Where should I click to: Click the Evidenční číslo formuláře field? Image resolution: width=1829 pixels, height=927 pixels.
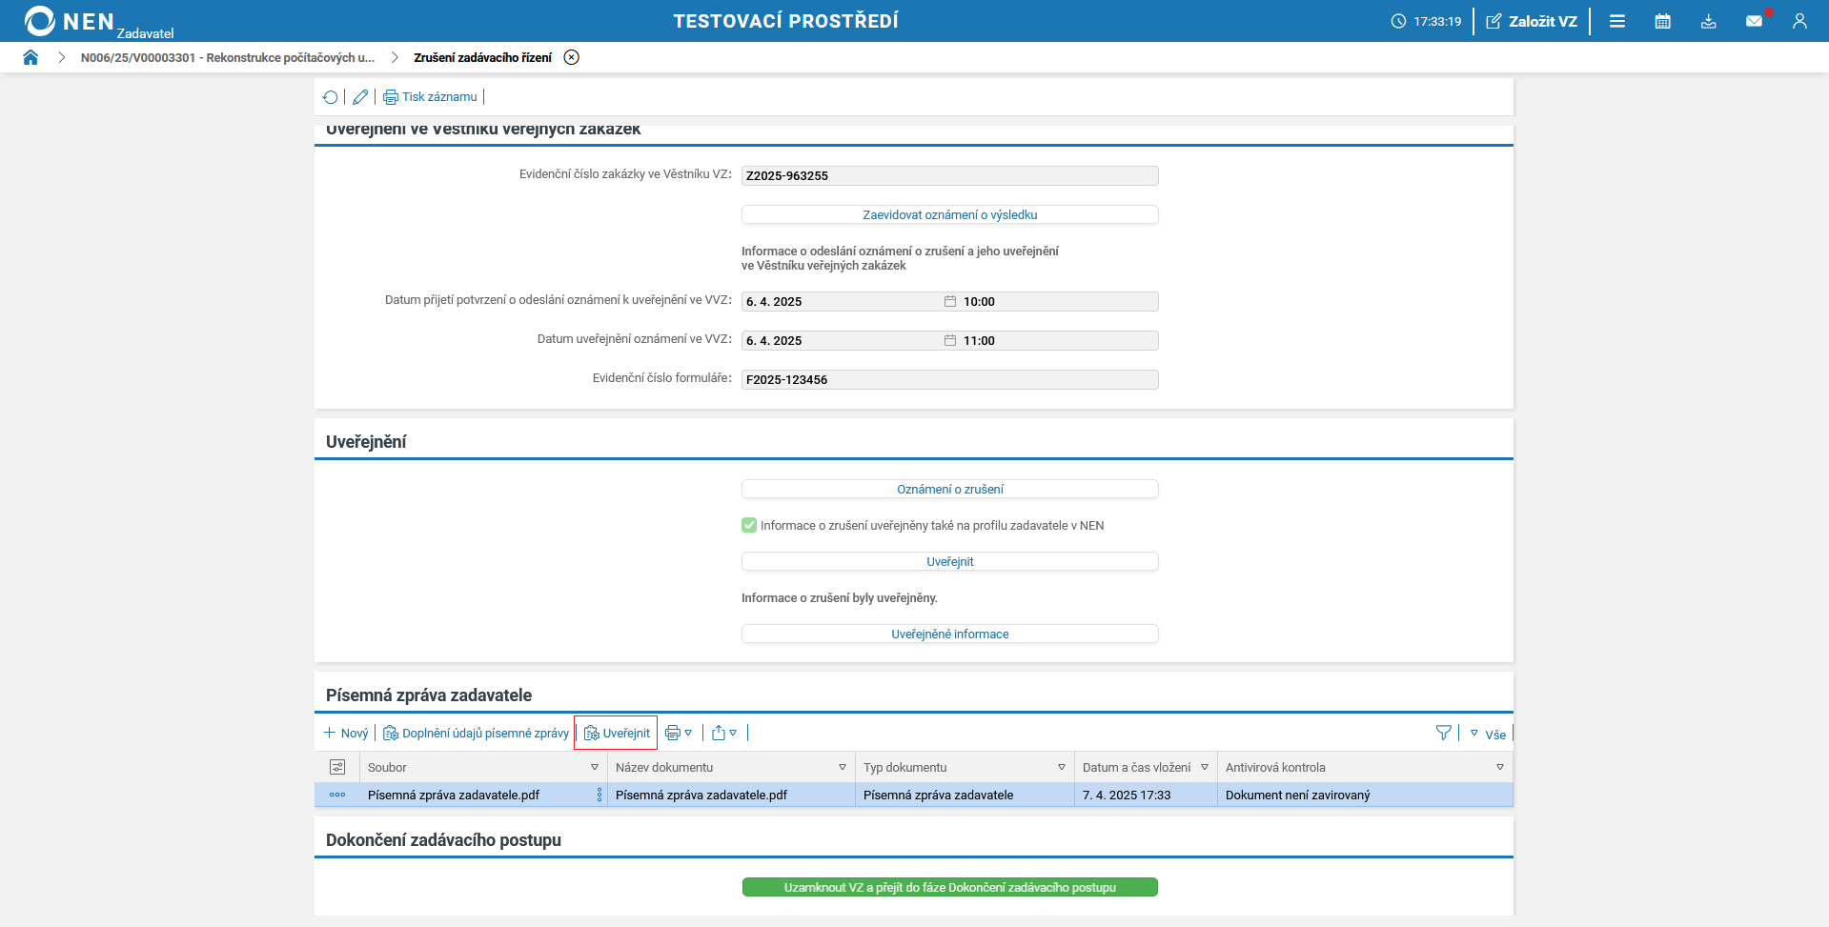tap(949, 379)
